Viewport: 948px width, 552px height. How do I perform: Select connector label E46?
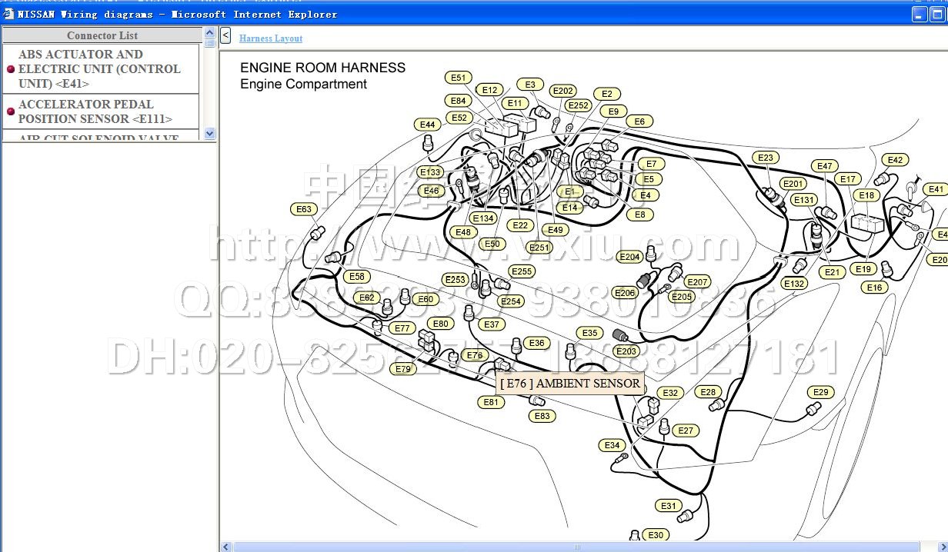point(431,191)
